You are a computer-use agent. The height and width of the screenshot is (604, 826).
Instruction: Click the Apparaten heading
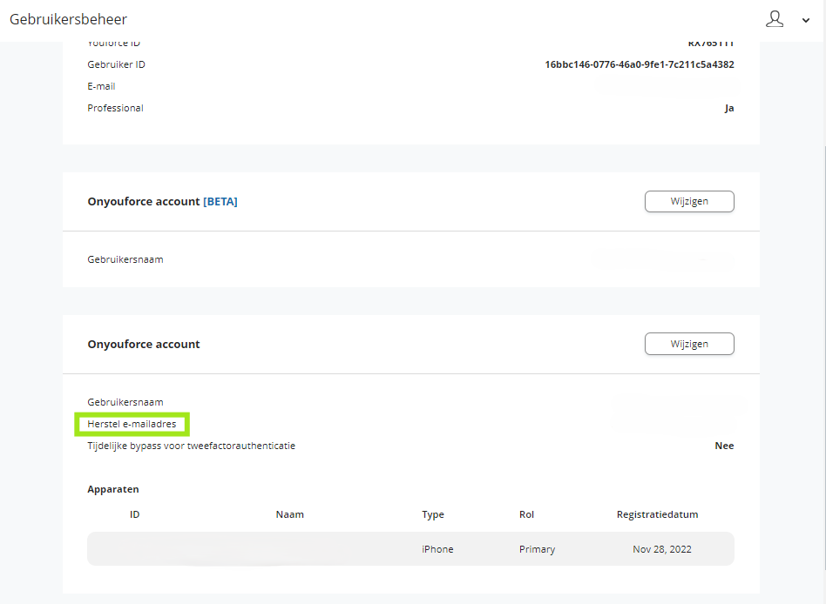pyautogui.click(x=113, y=489)
